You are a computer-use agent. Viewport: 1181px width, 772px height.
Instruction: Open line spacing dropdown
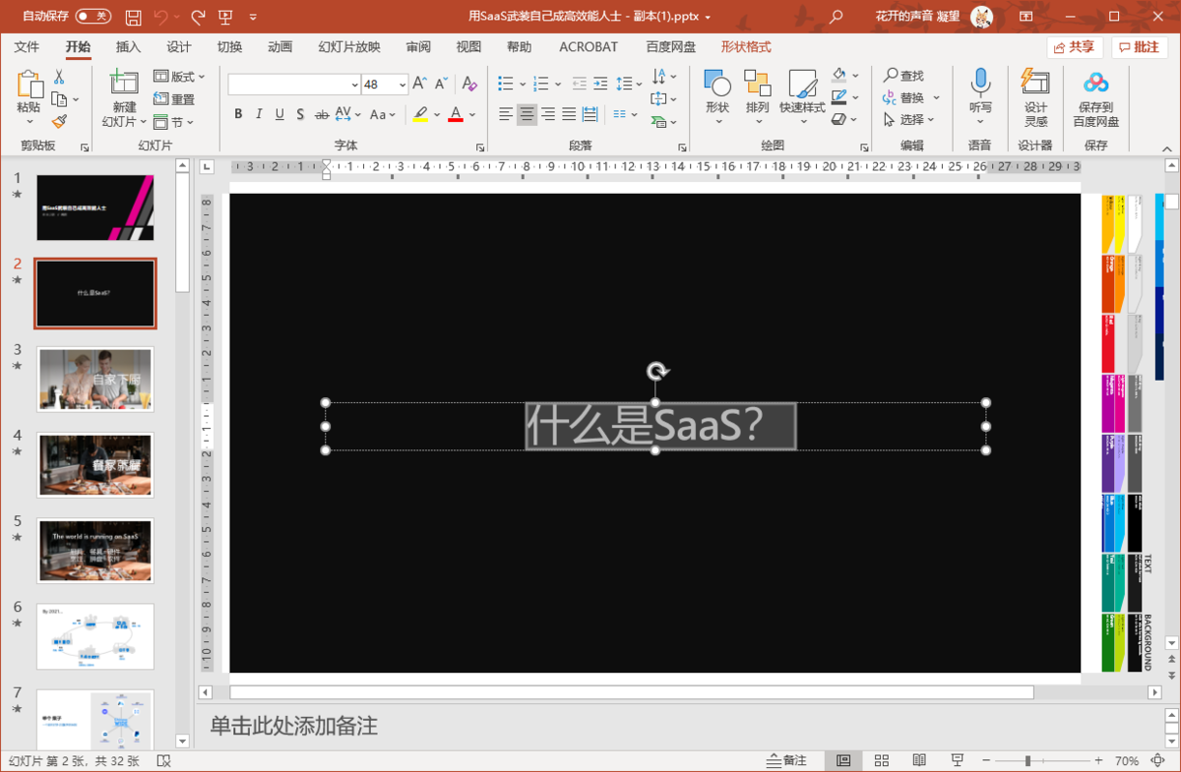point(628,84)
